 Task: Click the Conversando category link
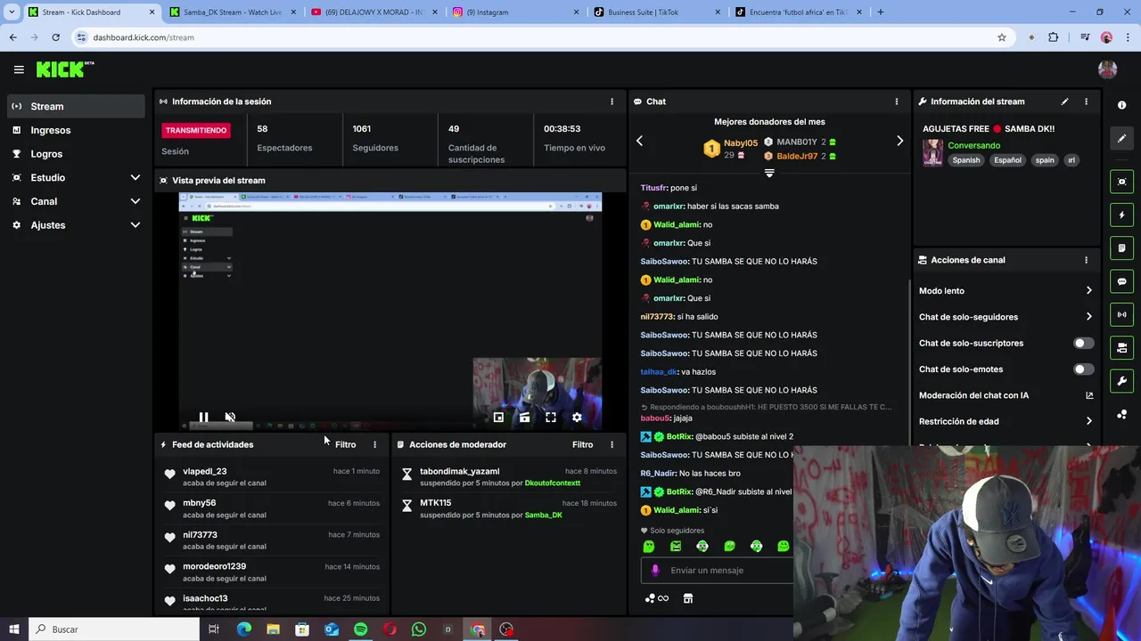(x=973, y=145)
